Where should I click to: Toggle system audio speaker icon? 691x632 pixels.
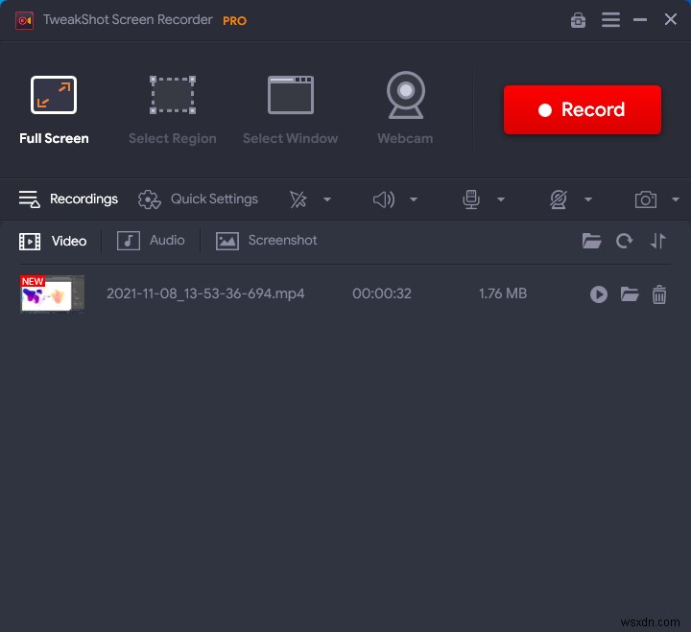coord(384,199)
